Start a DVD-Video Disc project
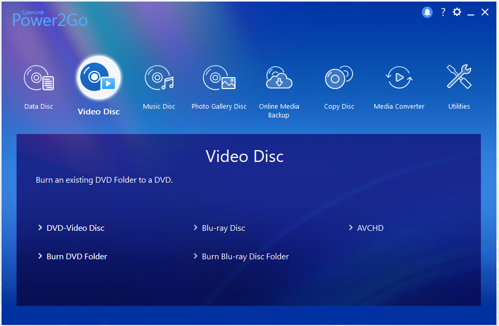The image size is (499, 326). click(x=76, y=228)
